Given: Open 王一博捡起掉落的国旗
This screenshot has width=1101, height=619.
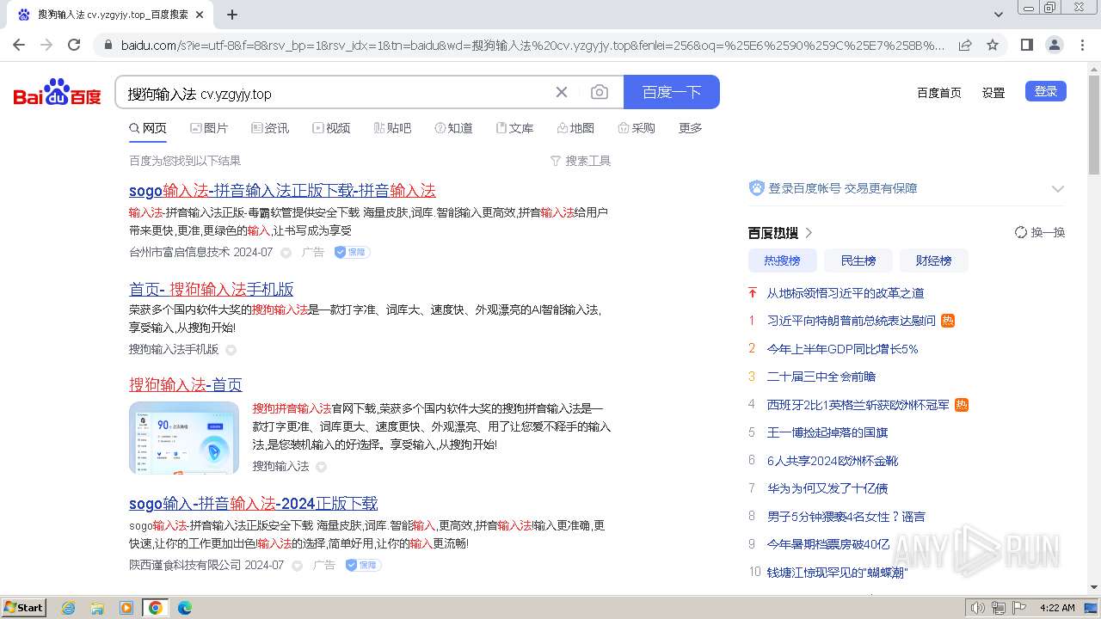Looking at the screenshot, I should (827, 432).
